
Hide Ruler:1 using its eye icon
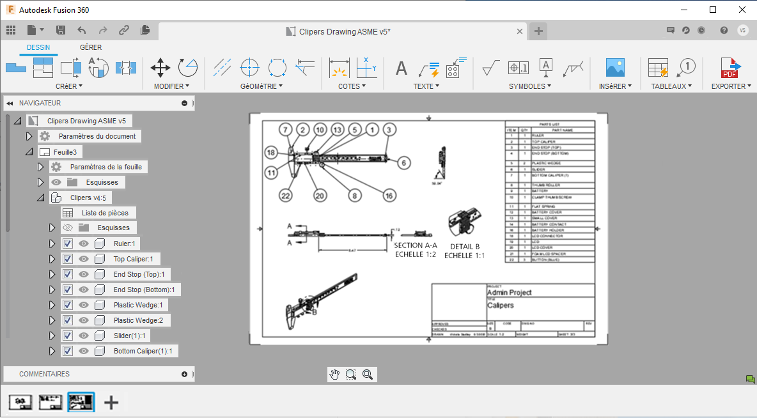pos(82,244)
